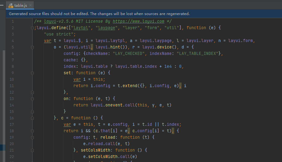Click 'c.config[i]' on line 18
Viewport: 282px width, 162px height.
146,131
